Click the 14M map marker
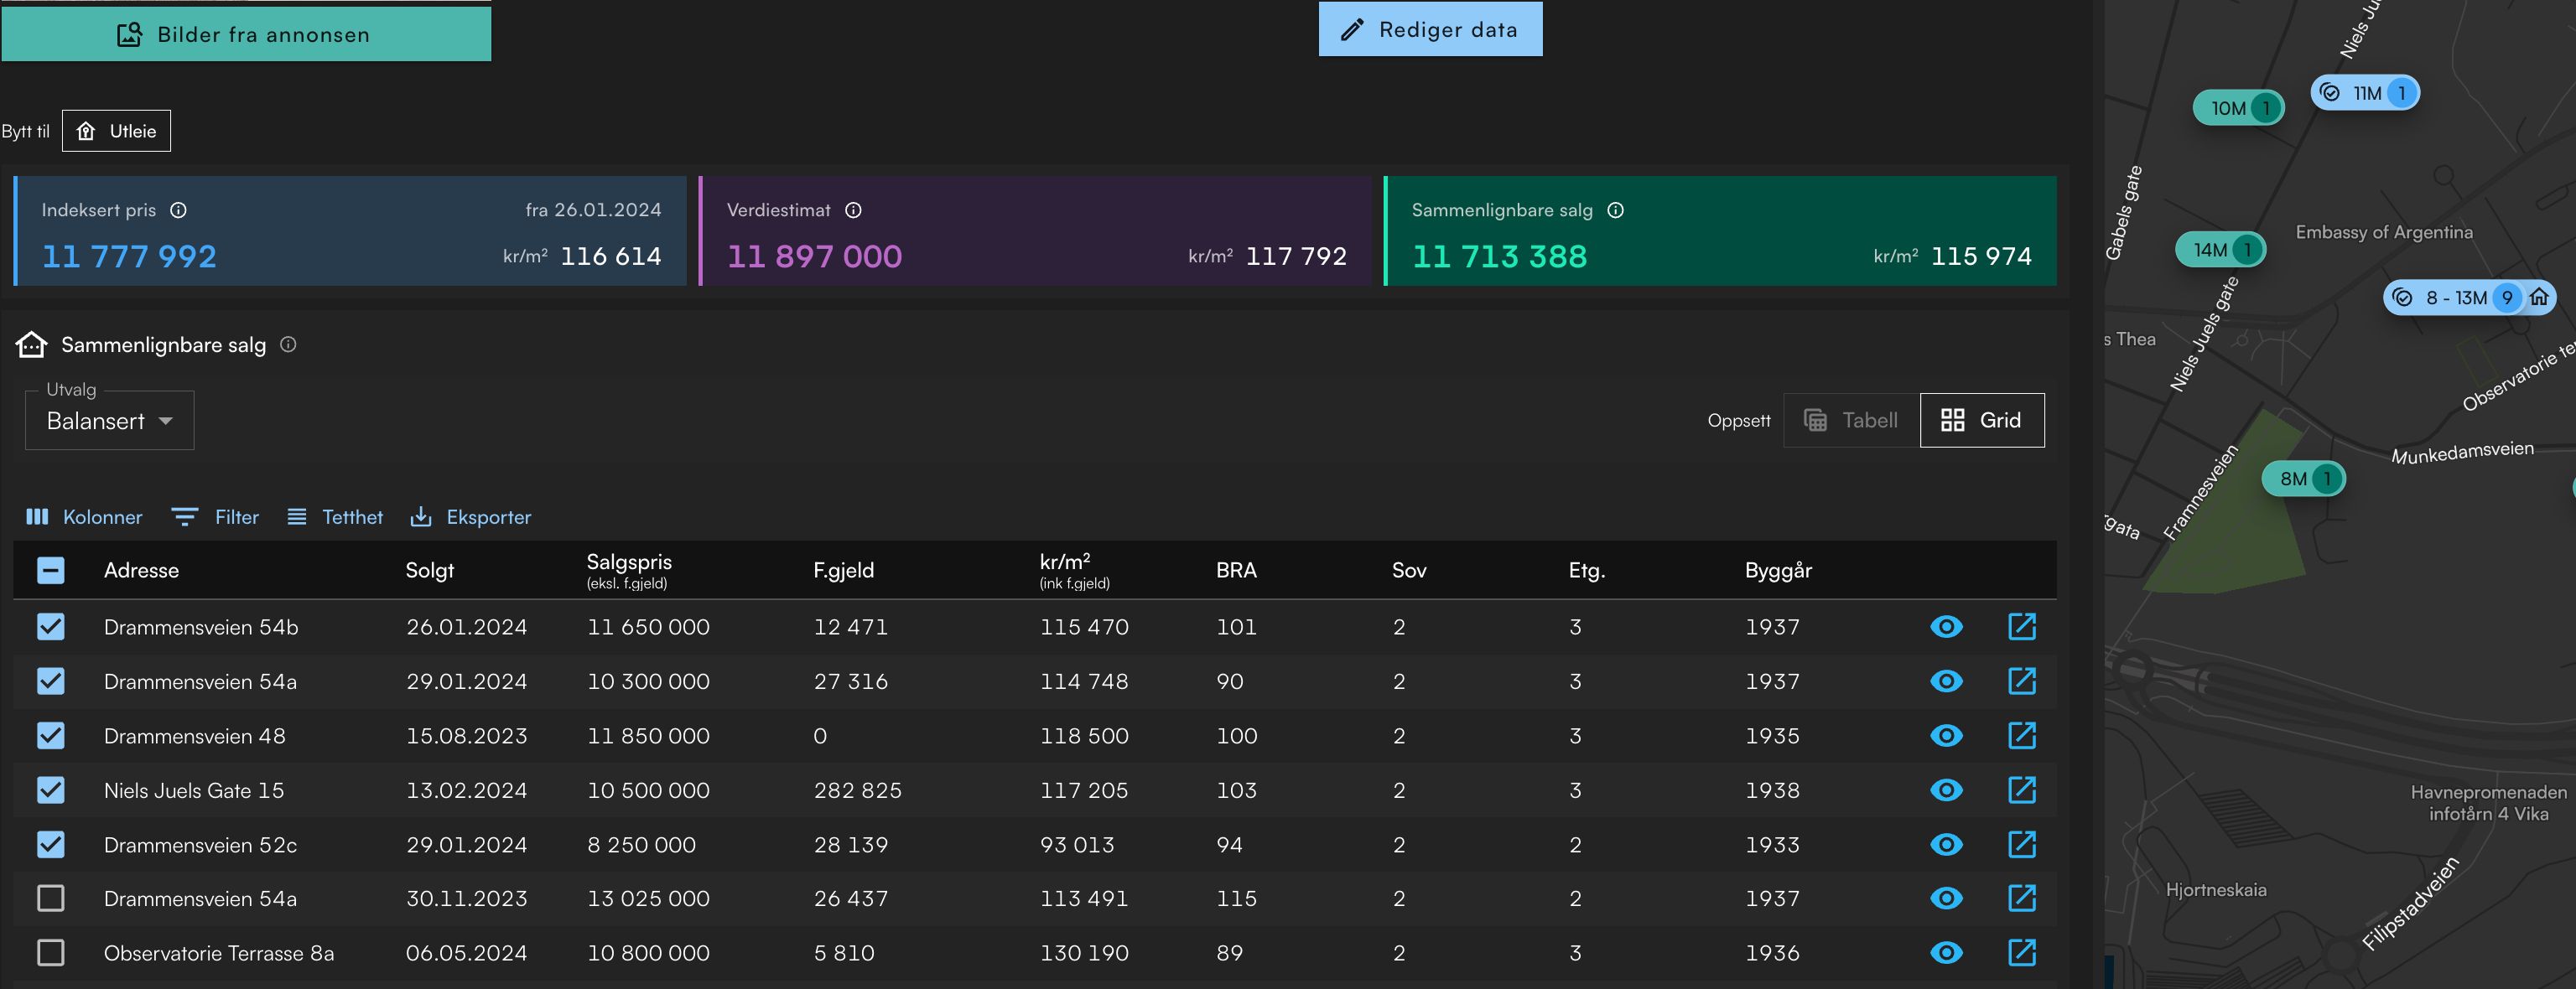Viewport: 2576px width, 989px height. 2218,250
